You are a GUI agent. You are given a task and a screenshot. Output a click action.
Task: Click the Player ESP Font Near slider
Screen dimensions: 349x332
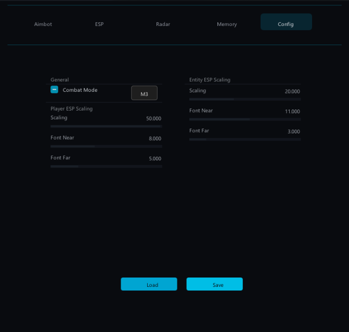coord(106,146)
